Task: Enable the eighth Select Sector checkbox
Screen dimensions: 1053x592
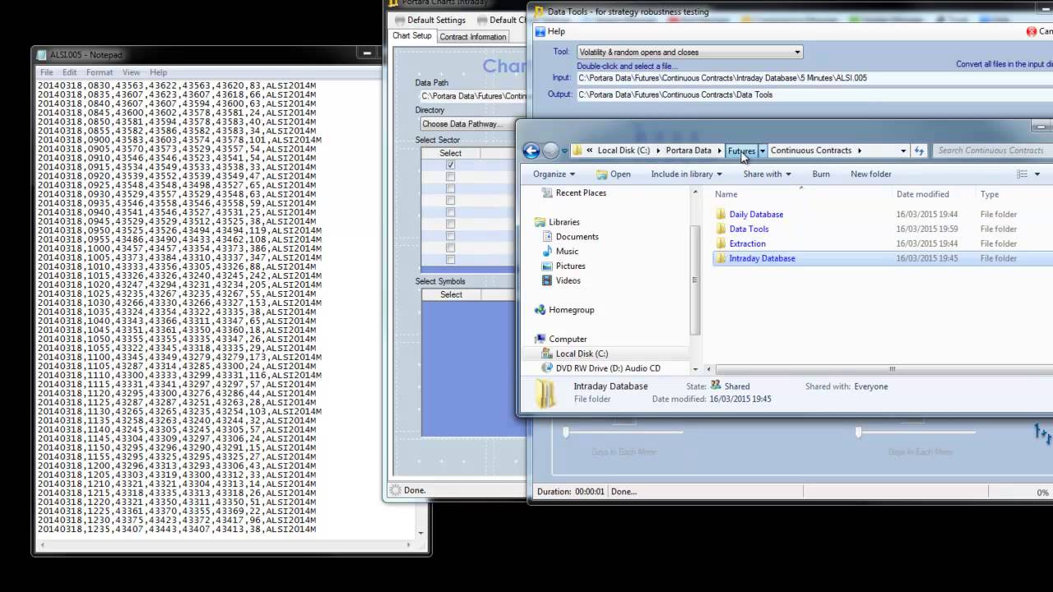Action: (x=450, y=247)
